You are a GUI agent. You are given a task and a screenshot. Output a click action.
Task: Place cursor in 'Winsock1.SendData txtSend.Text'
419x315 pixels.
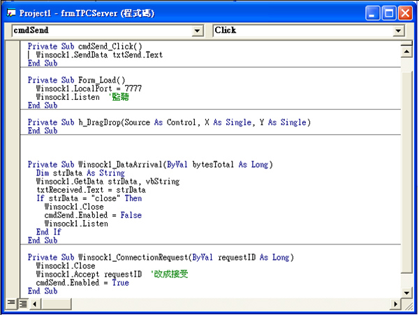coord(99,54)
